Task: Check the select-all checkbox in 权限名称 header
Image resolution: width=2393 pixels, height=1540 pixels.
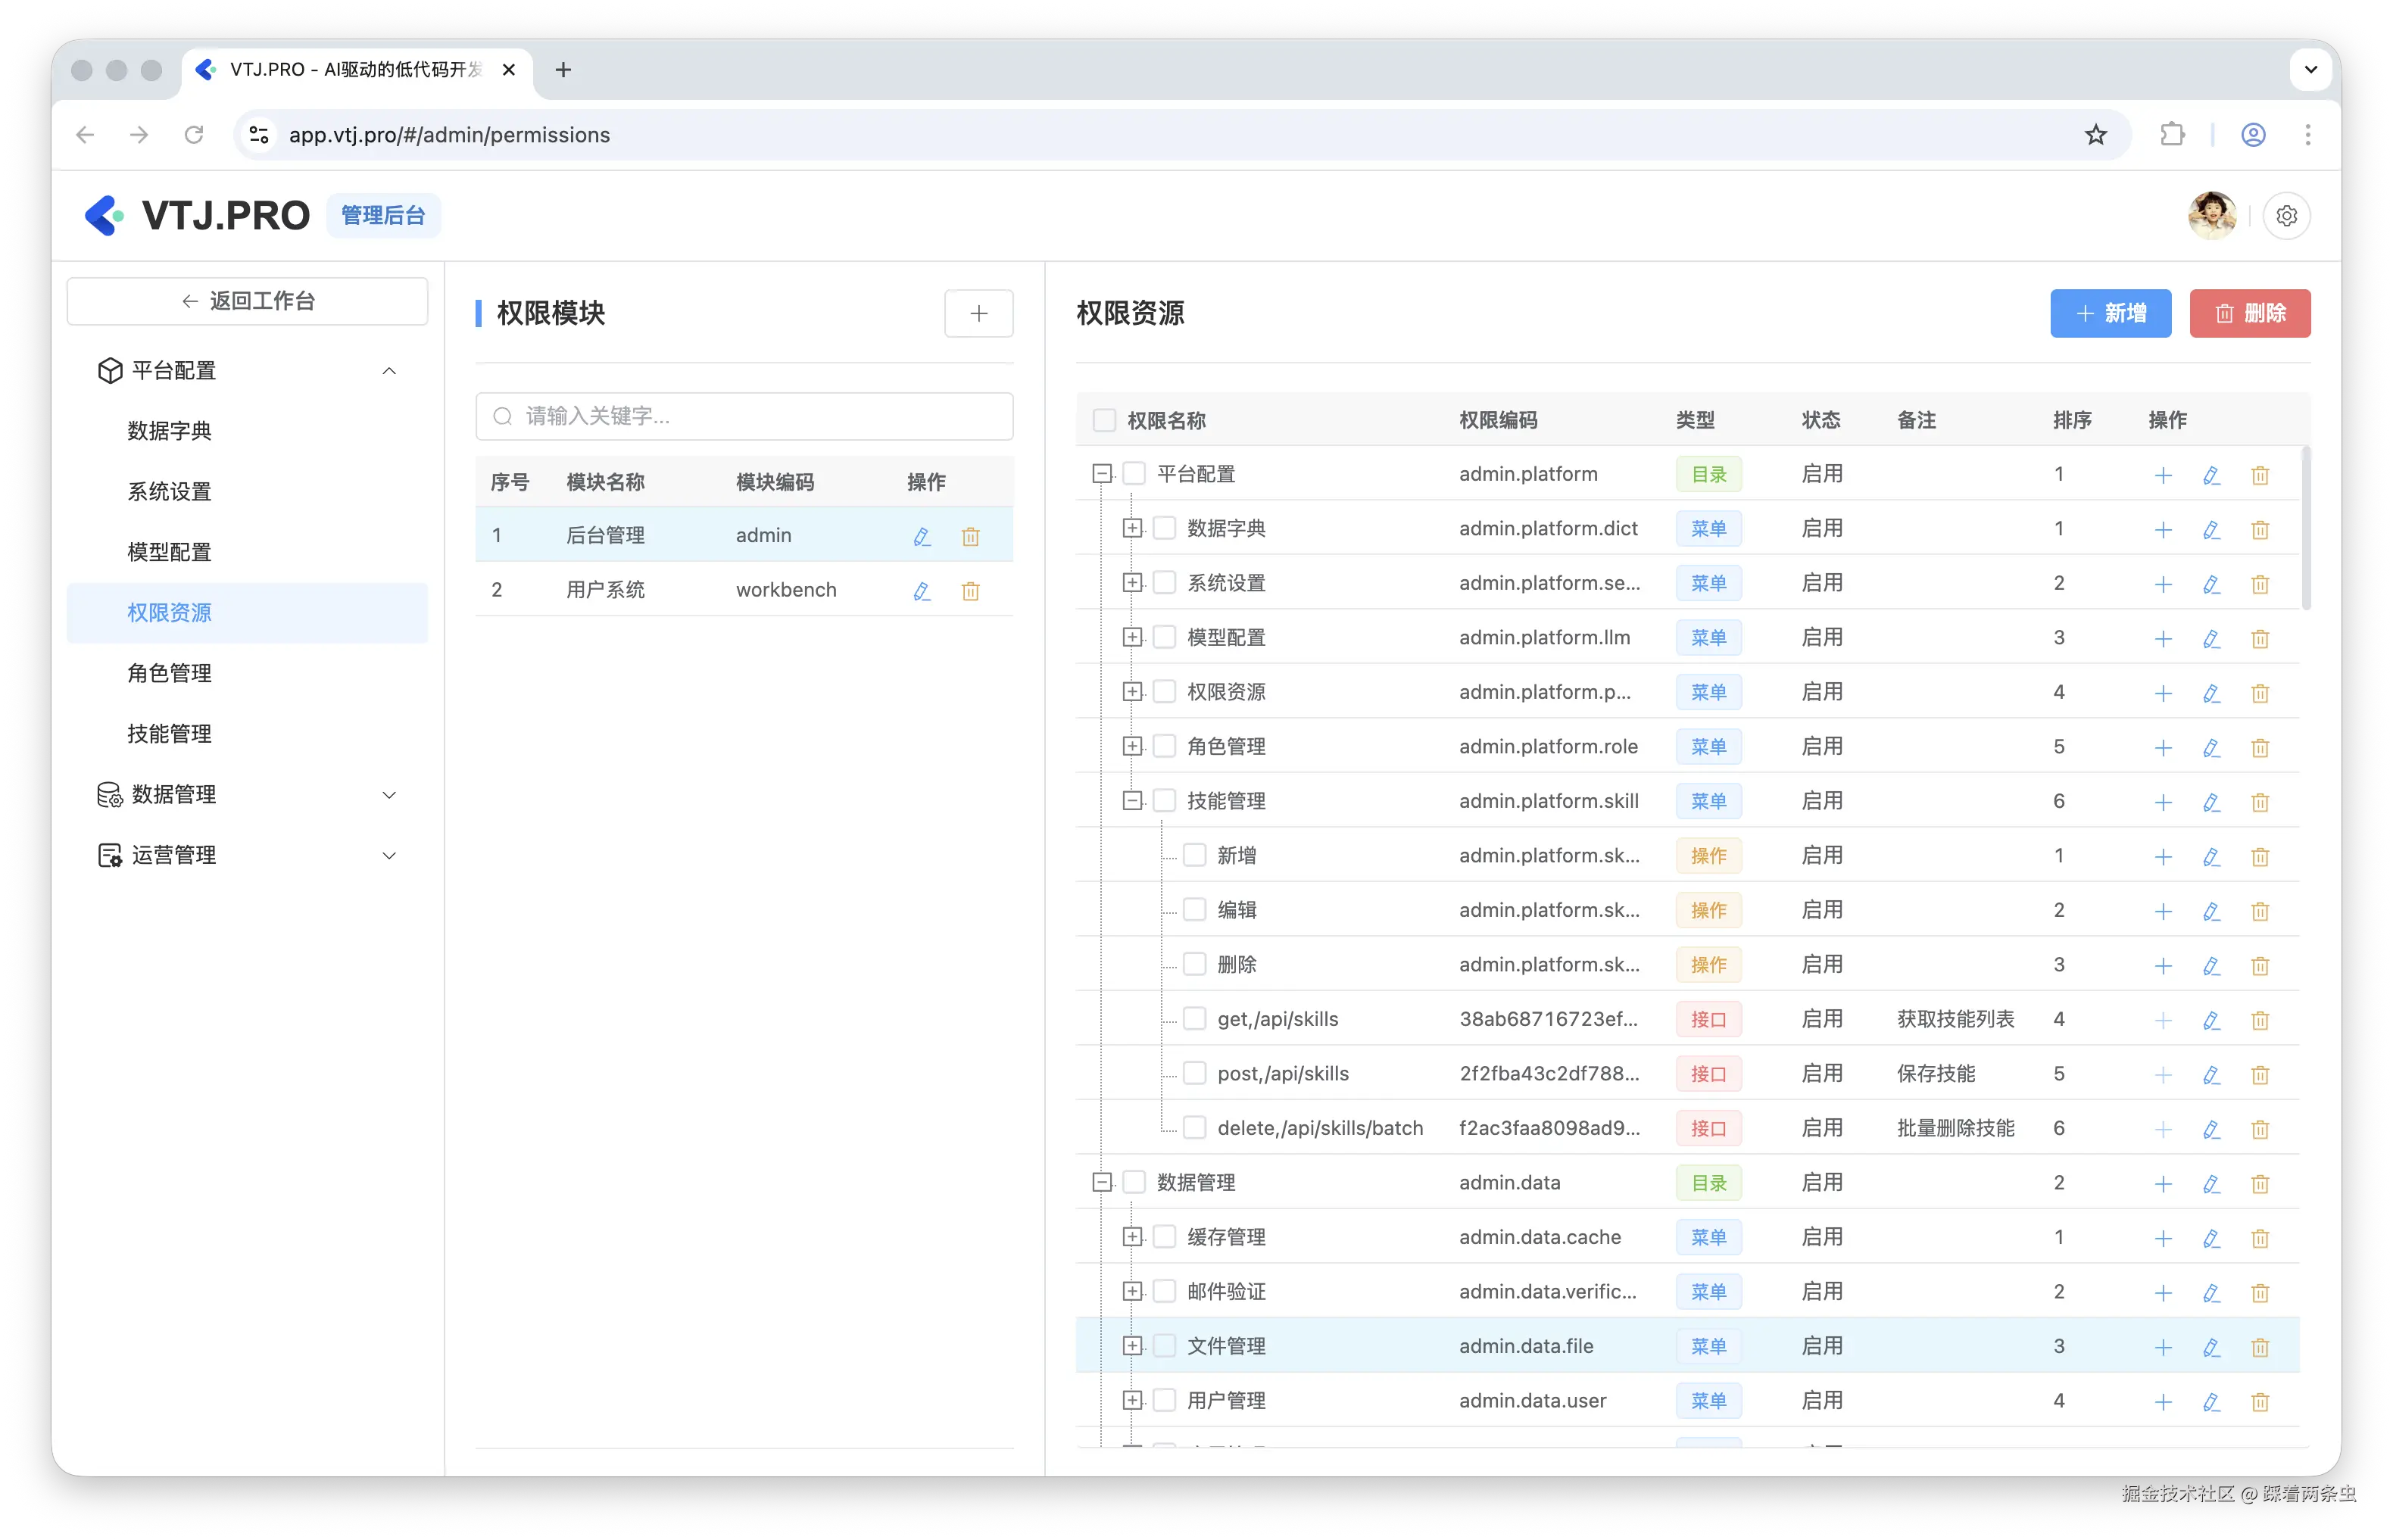Action: 1103,420
